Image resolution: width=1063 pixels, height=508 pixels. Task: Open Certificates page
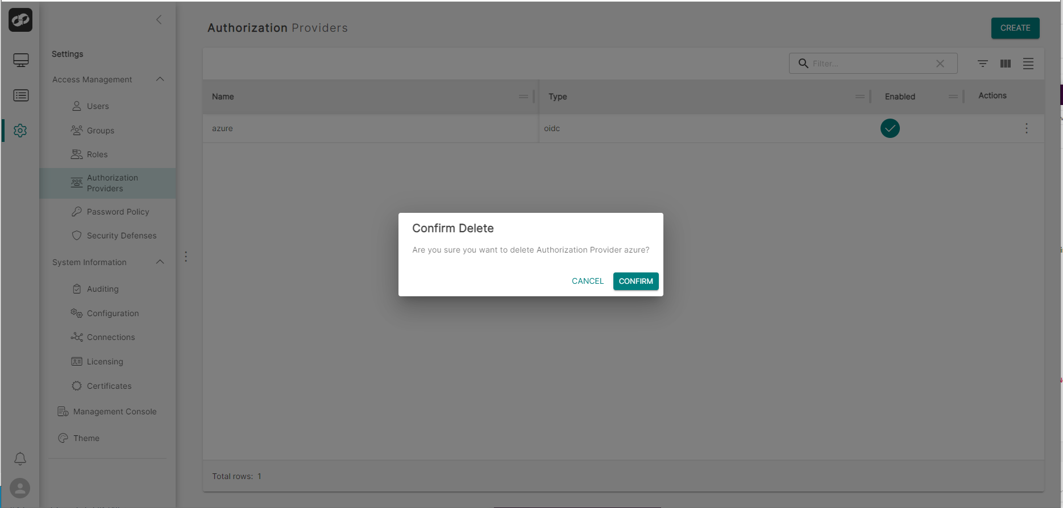point(109,386)
